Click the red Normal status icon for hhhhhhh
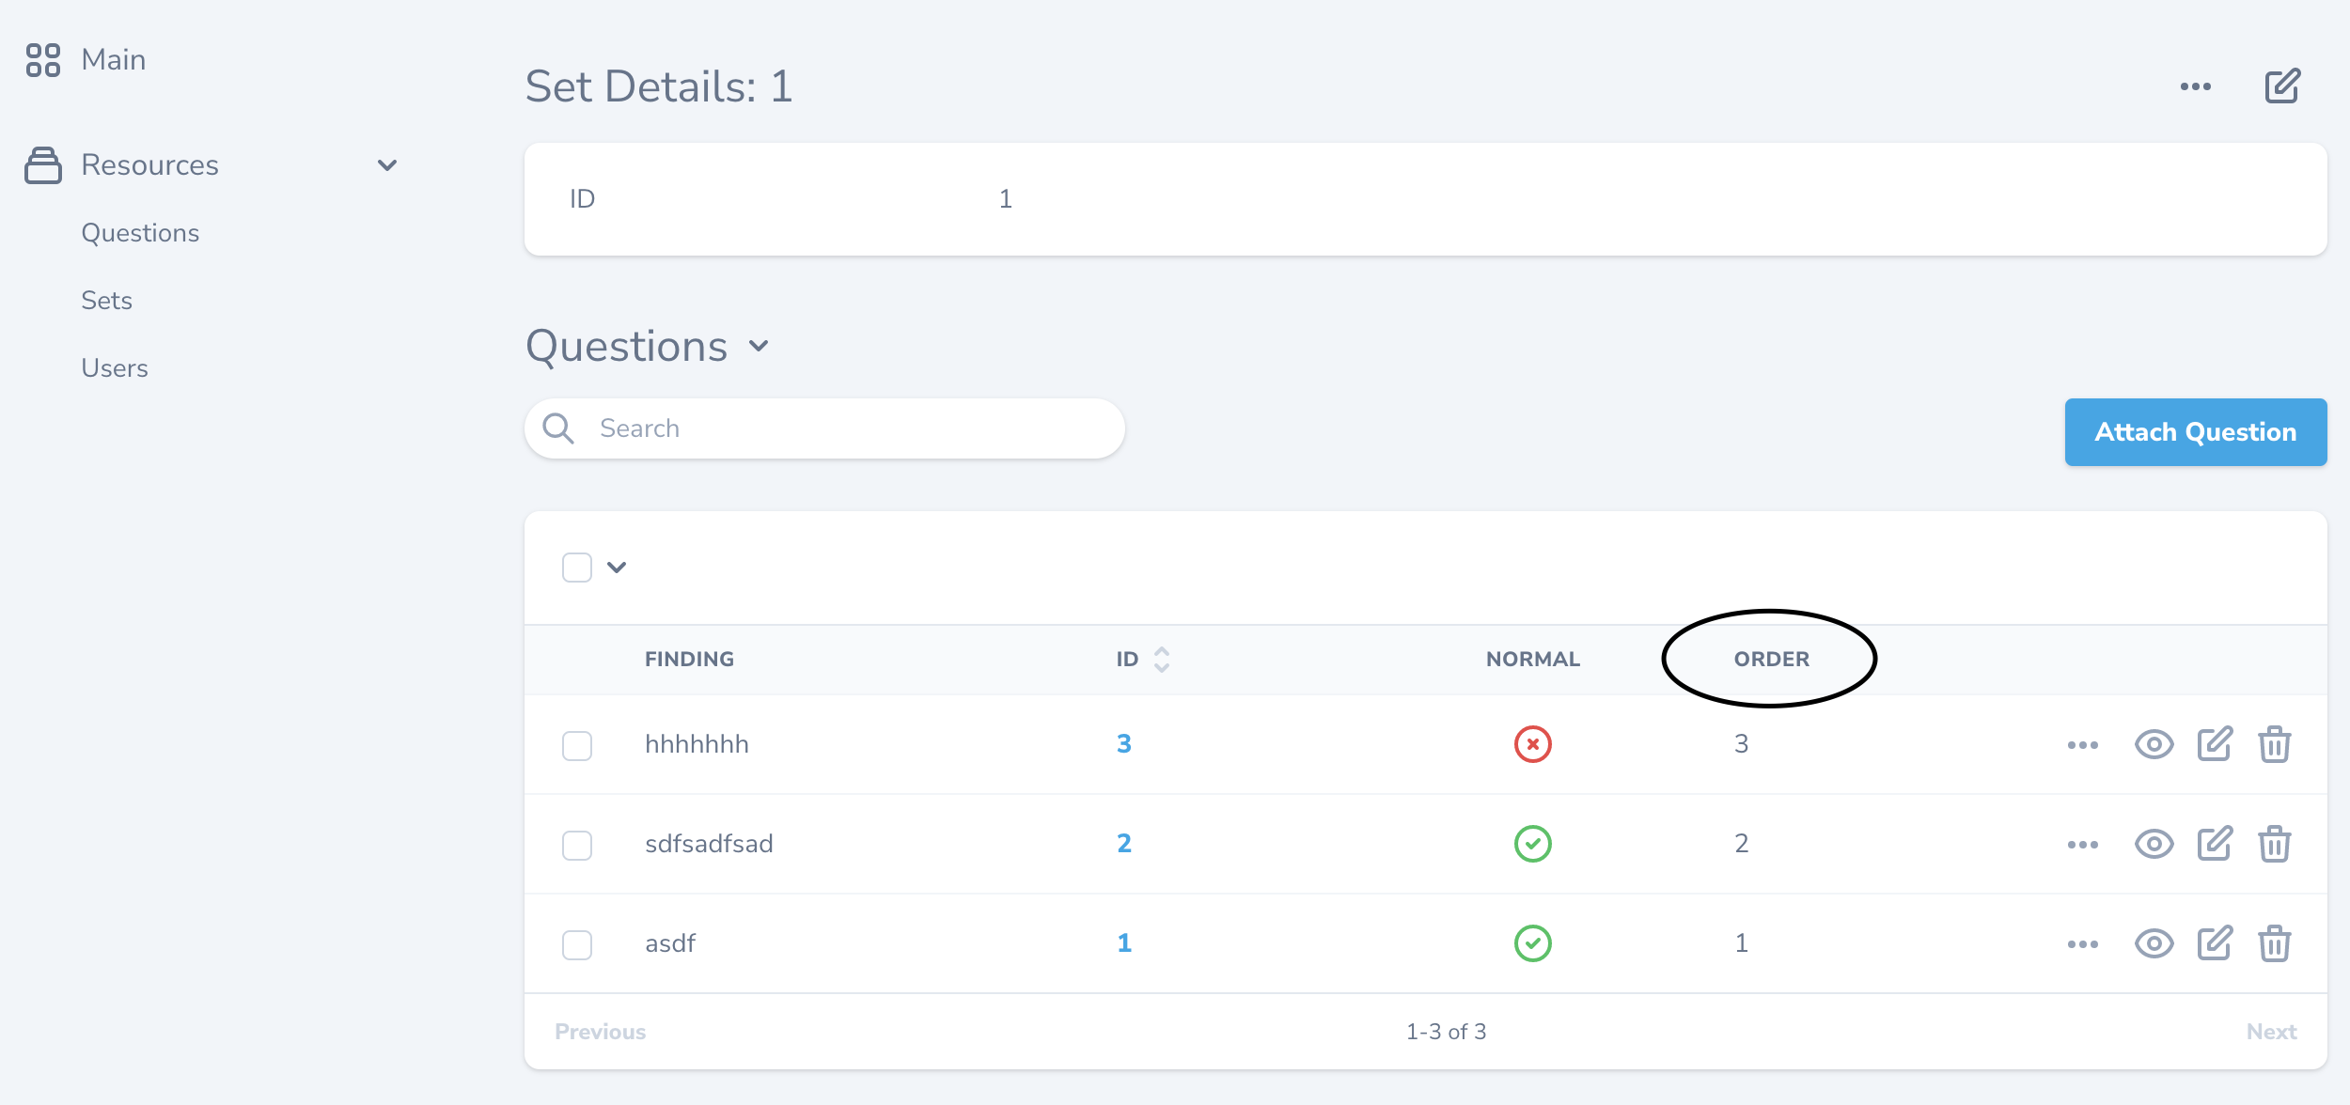 pyautogui.click(x=1531, y=744)
